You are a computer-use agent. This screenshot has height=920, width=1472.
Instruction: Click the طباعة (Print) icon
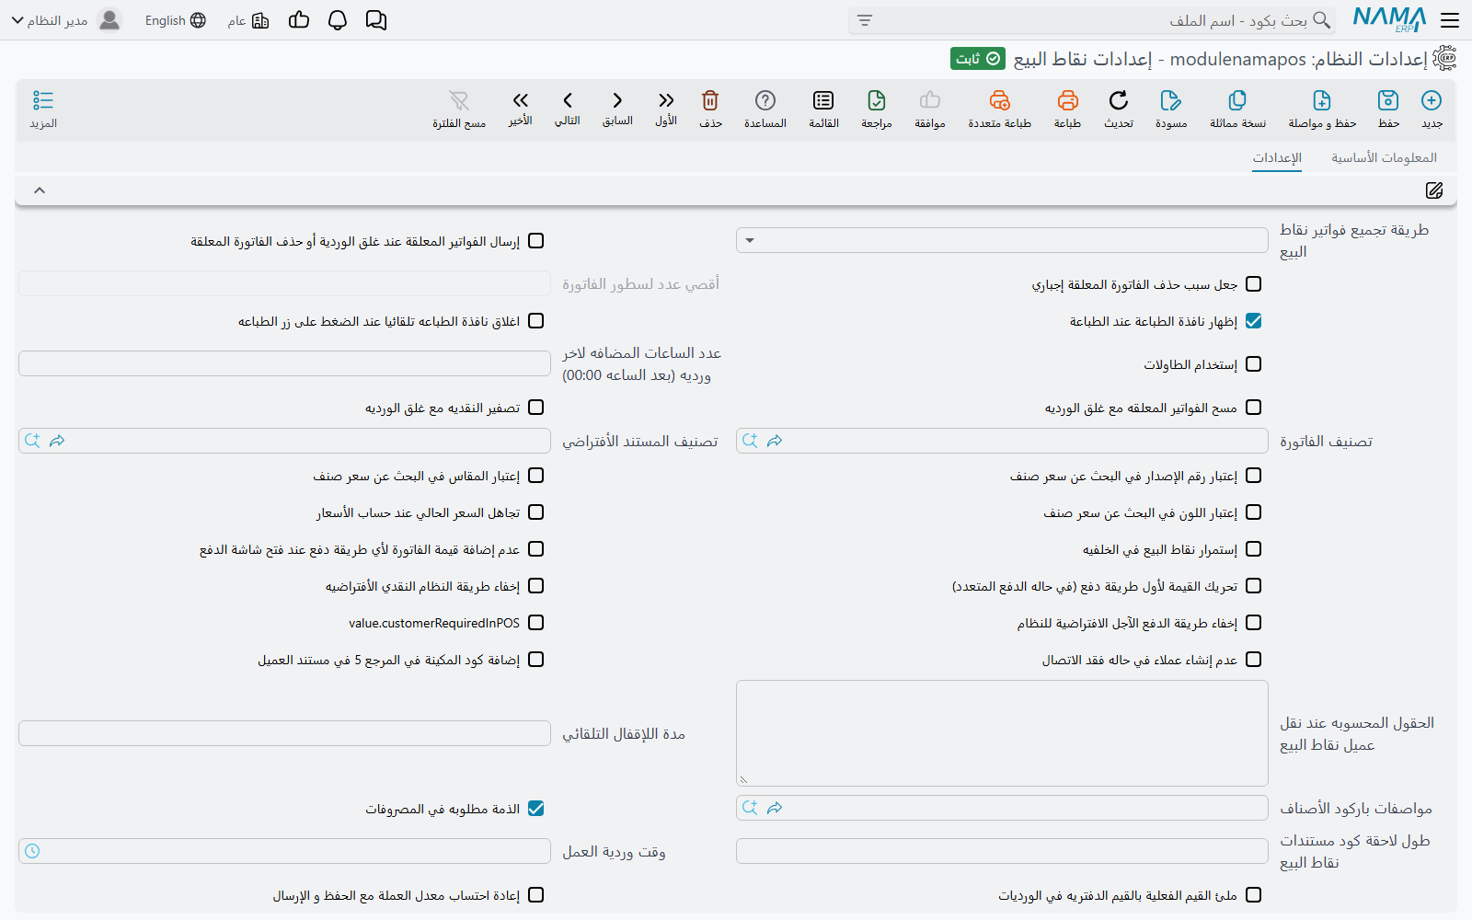point(1067,100)
